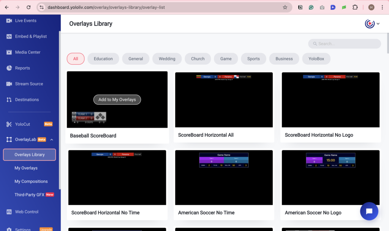
Task: Switch to the Wedding category
Action: pyautogui.click(x=167, y=59)
